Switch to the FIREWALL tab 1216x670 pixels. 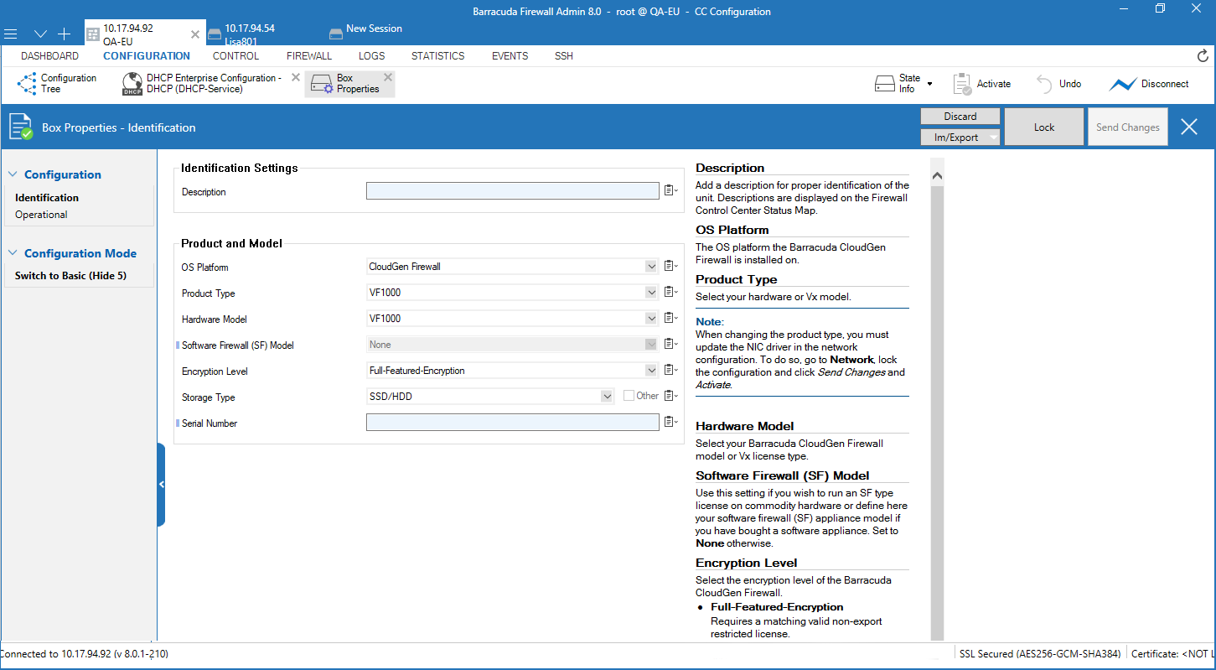tap(309, 56)
